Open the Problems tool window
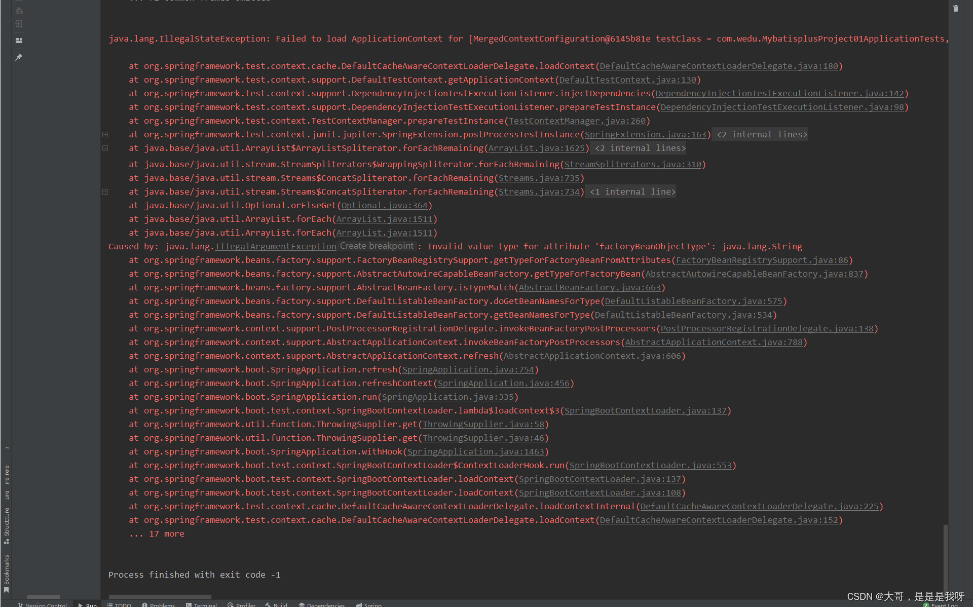 pyautogui.click(x=159, y=604)
